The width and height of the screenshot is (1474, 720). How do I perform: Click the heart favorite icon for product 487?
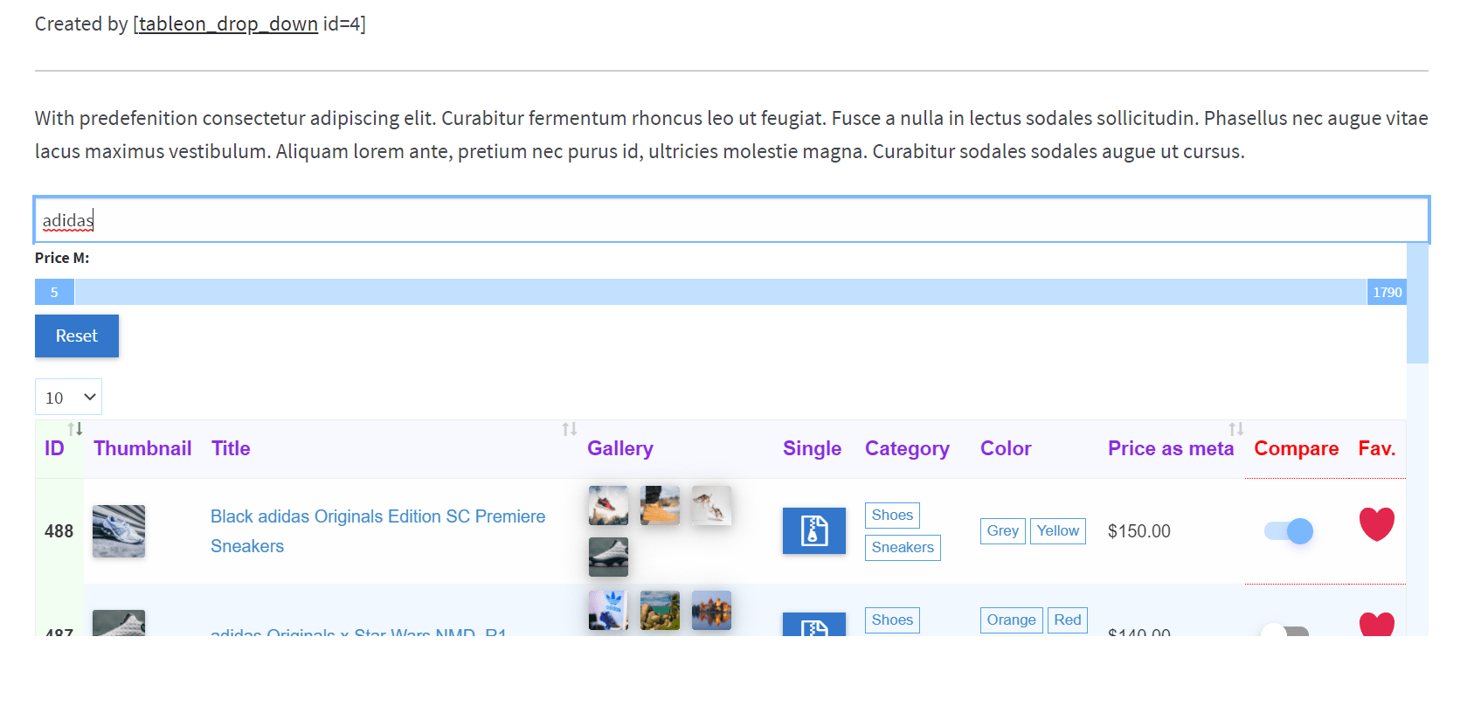click(1376, 624)
